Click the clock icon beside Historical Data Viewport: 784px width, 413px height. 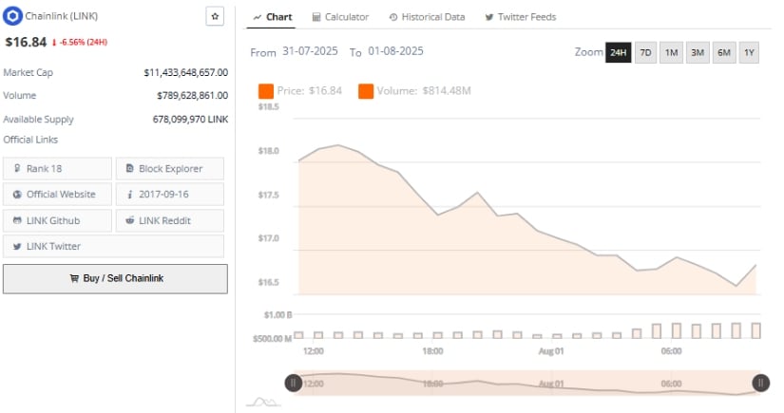[x=393, y=17]
